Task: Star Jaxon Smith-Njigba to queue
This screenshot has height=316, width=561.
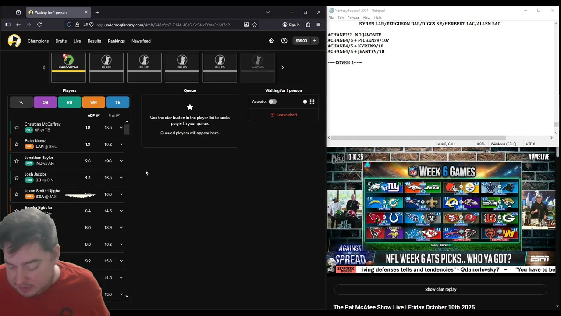Action: (x=17, y=194)
